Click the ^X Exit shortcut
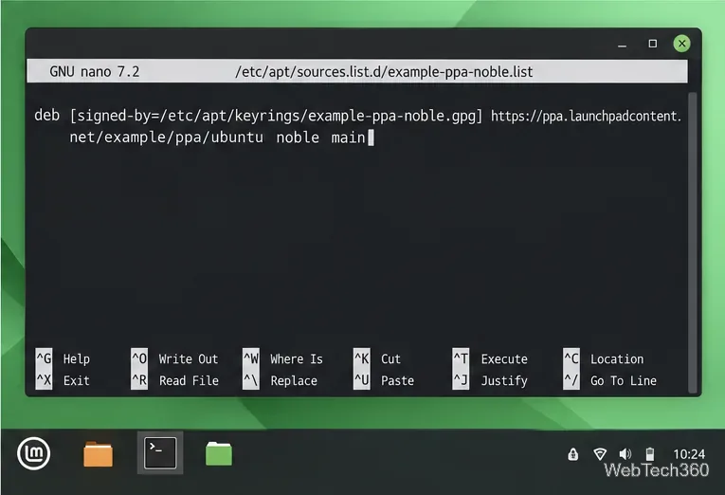The image size is (725, 495). click(x=63, y=381)
